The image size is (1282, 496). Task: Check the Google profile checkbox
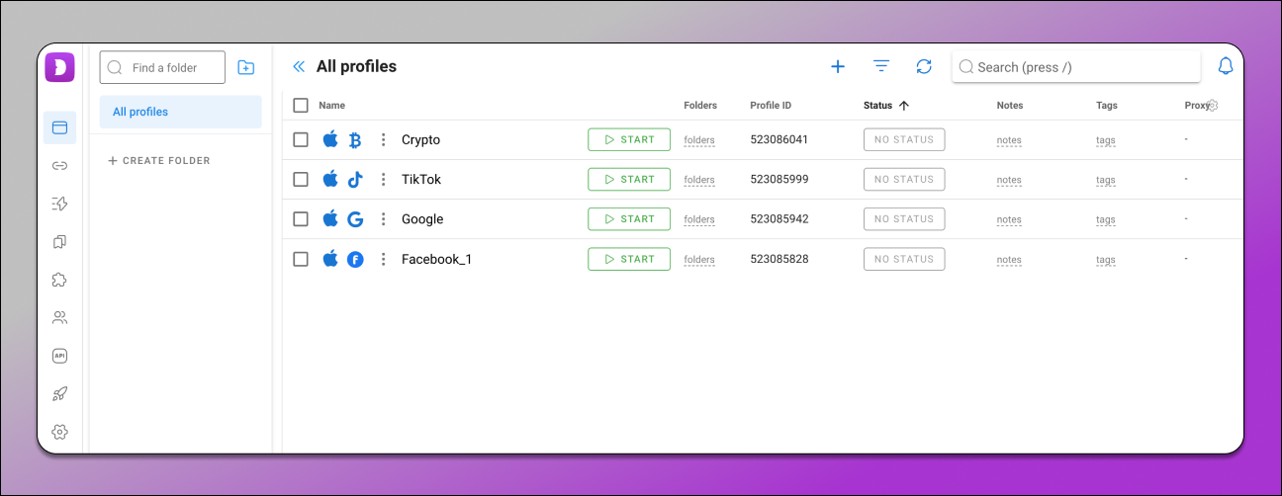coord(301,219)
